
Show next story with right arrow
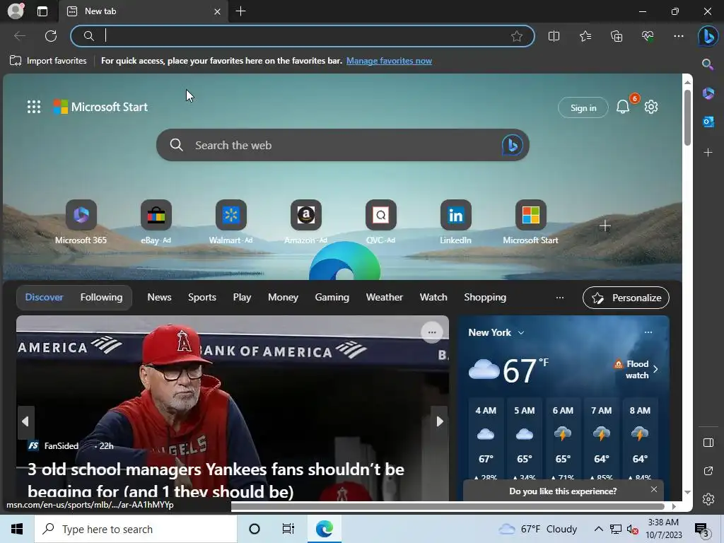point(439,421)
